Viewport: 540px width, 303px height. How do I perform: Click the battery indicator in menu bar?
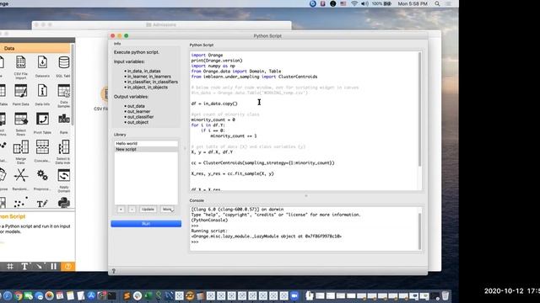[381, 3]
